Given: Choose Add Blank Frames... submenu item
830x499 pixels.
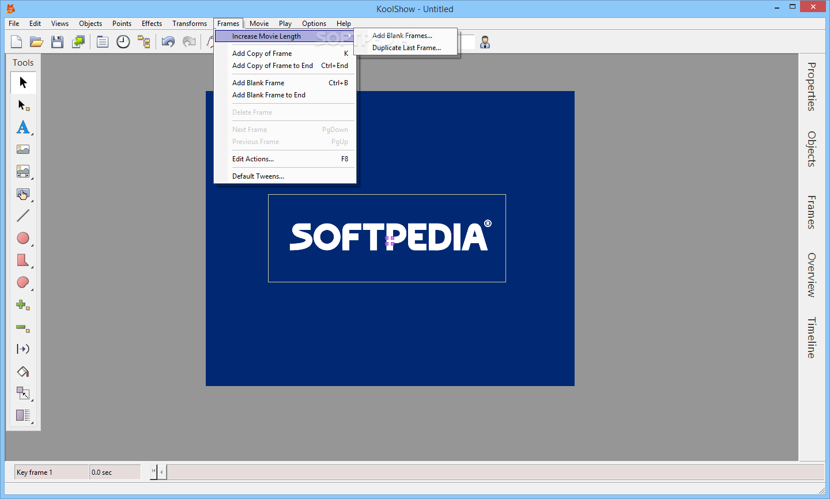Looking at the screenshot, I should pos(406,36).
